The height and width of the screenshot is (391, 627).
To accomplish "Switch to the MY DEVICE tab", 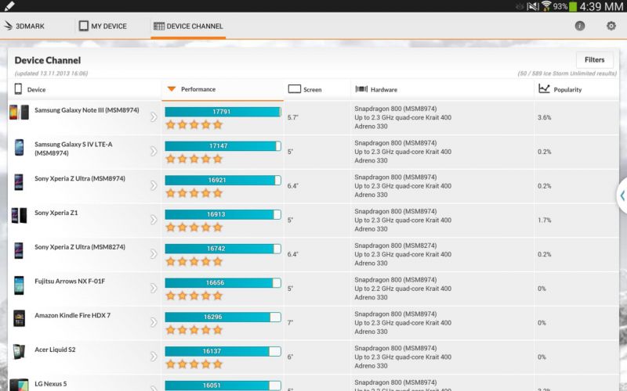I will pyautogui.click(x=103, y=26).
